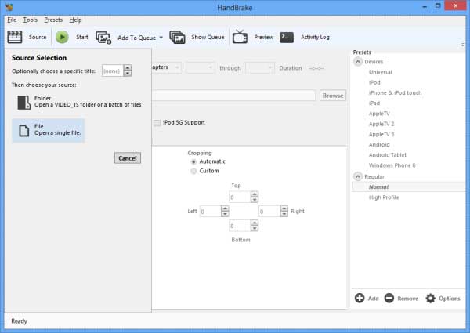Enable iPod 5G Support checkbox
The width and height of the screenshot is (470, 333).
tap(157, 123)
